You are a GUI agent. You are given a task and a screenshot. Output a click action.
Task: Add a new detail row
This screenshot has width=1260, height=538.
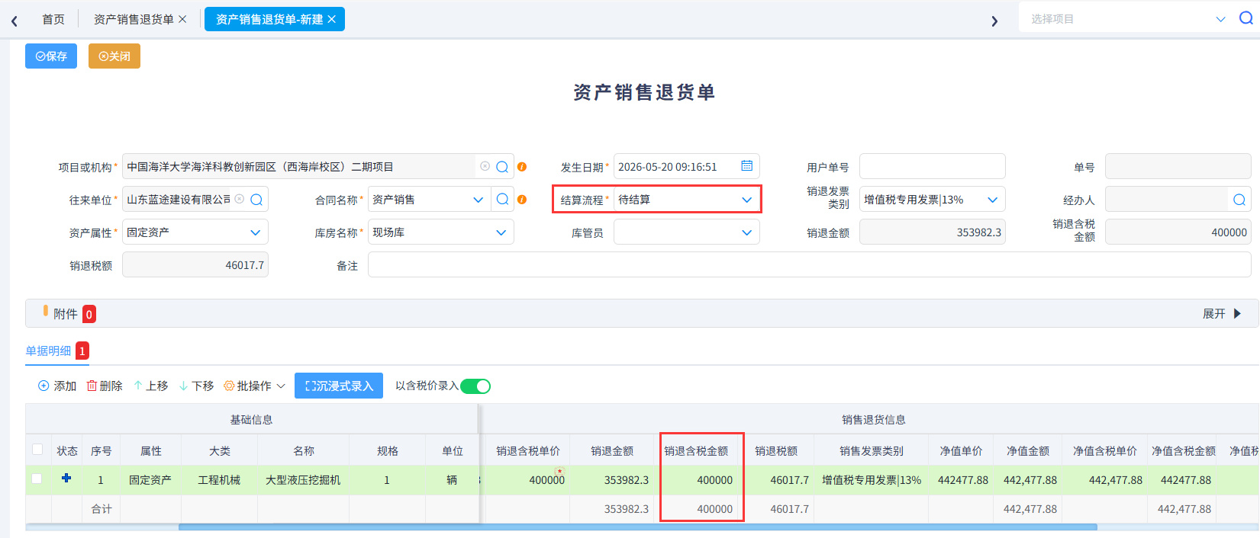tap(57, 386)
